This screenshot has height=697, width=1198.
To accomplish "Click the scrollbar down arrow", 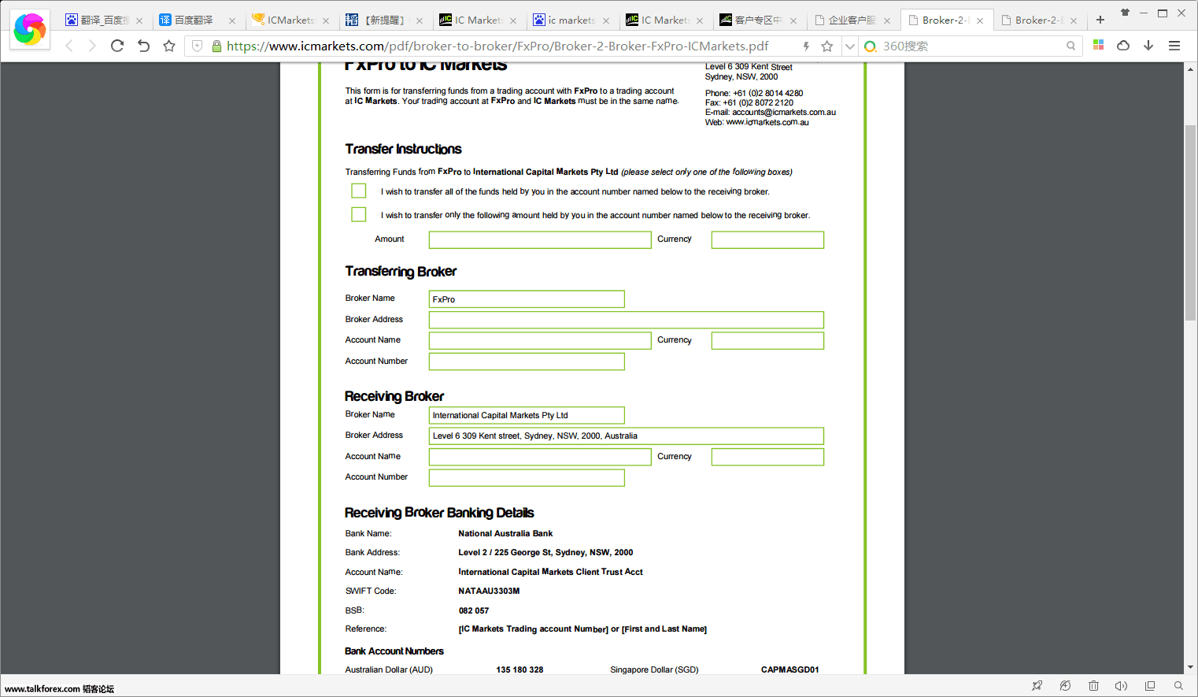I will pos(1190,667).
